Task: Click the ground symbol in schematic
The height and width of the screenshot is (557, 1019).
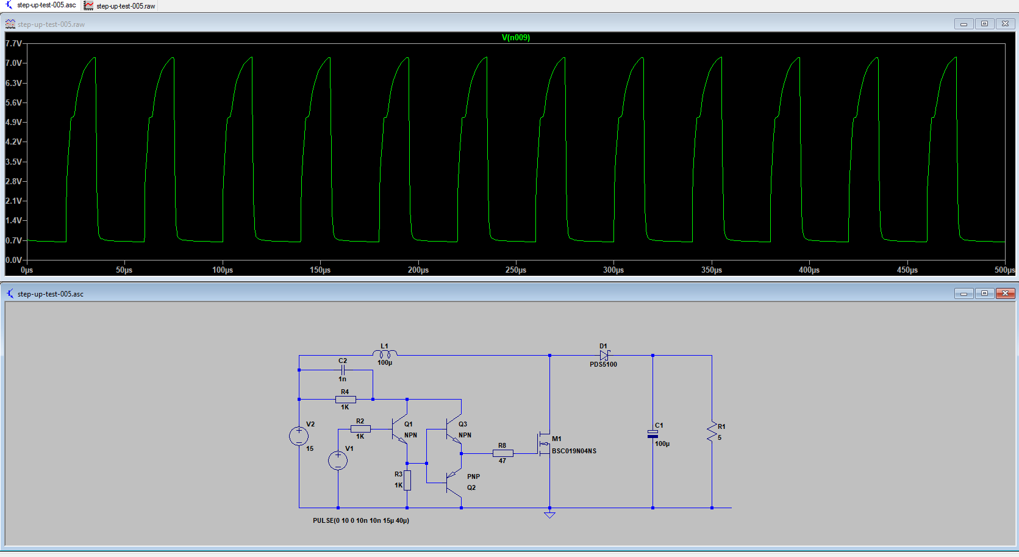Action: coord(549,514)
